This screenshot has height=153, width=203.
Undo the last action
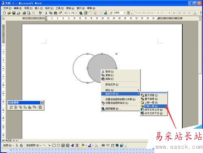66,13
